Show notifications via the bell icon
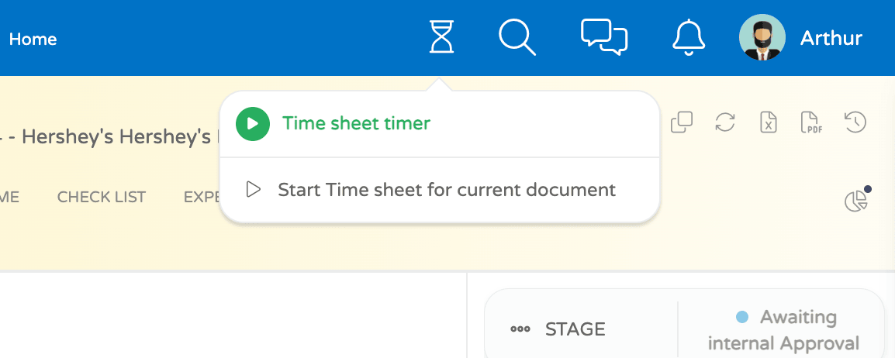The width and height of the screenshot is (895, 358). [688, 37]
